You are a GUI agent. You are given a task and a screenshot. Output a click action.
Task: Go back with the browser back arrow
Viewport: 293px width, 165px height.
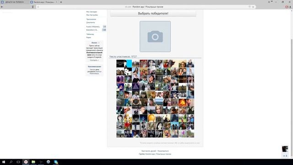pyautogui.click(x=2, y=7)
